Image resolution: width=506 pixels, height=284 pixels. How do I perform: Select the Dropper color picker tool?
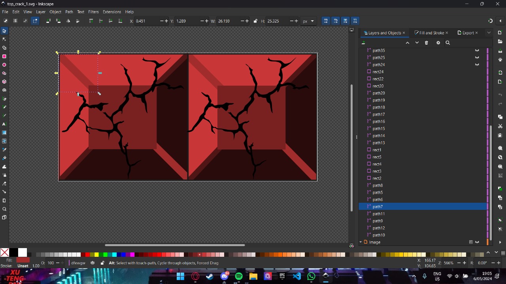[x=4, y=150]
